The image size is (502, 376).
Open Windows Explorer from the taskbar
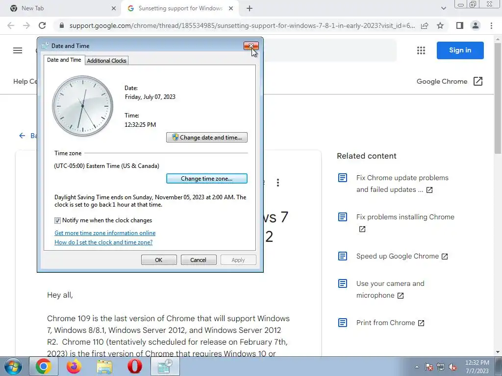tap(104, 366)
